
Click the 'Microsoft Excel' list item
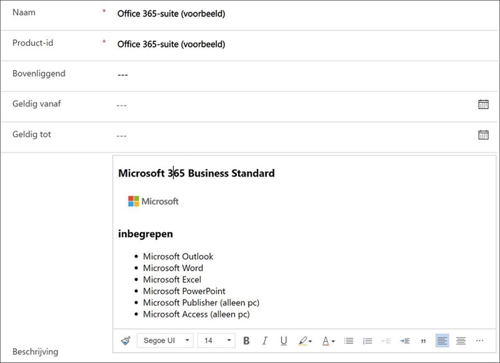click(x=172, y=279)
